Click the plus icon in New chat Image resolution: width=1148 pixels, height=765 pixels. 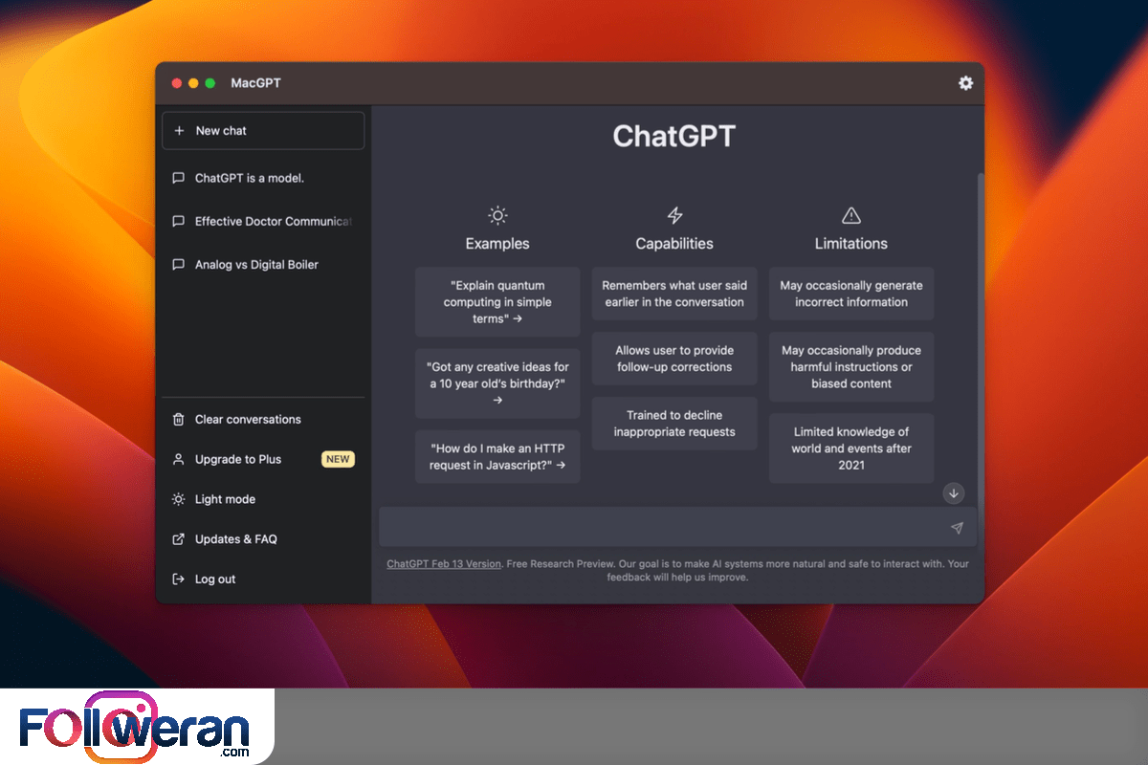click(179, 131)
